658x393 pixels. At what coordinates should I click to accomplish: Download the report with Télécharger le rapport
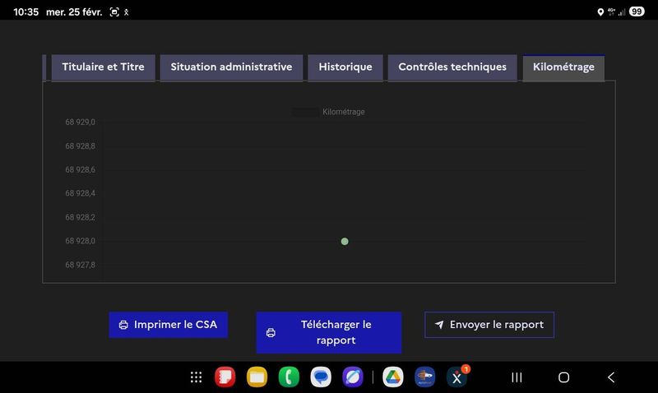point(329,332)
